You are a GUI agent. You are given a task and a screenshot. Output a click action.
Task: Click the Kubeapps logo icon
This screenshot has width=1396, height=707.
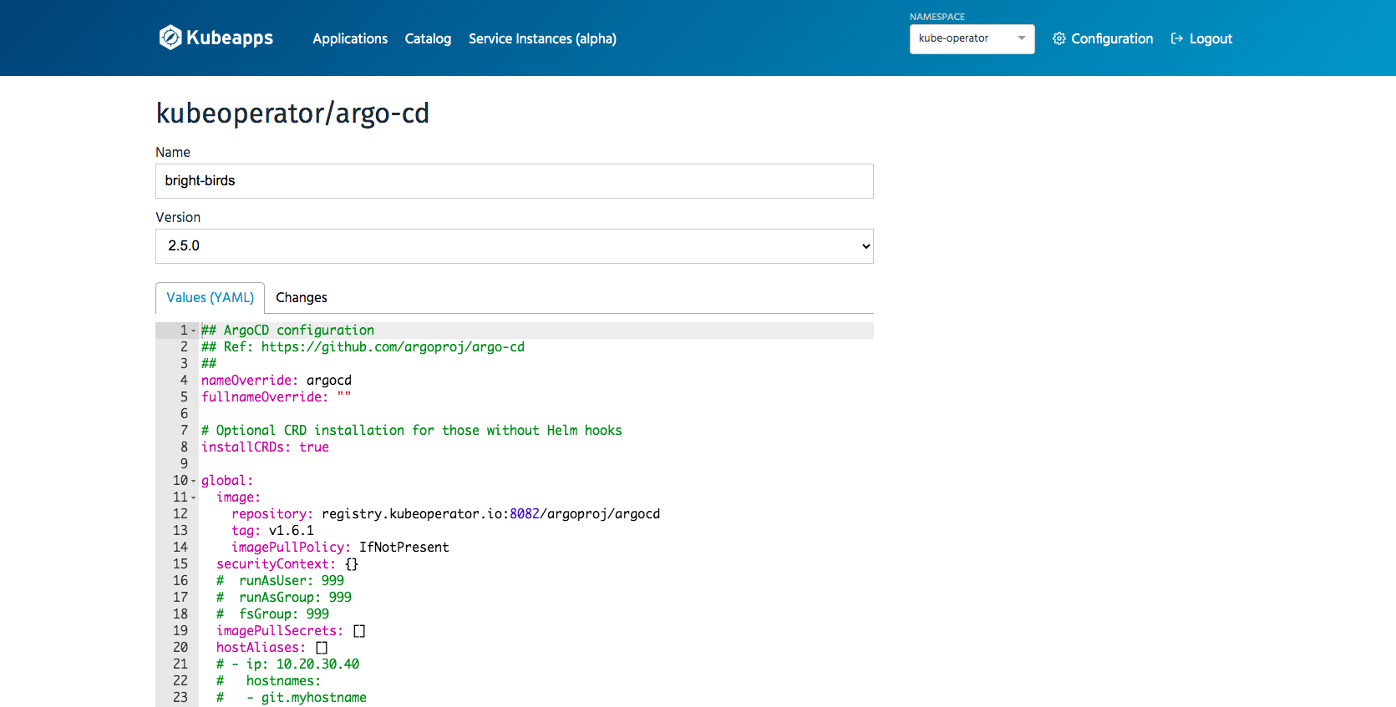[170, 38]
